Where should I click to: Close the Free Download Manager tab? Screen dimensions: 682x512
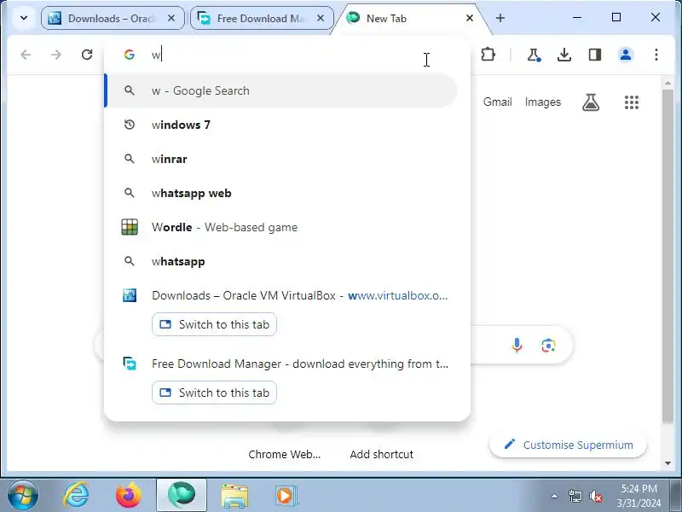pyautogui.click(x=321, y=18)
